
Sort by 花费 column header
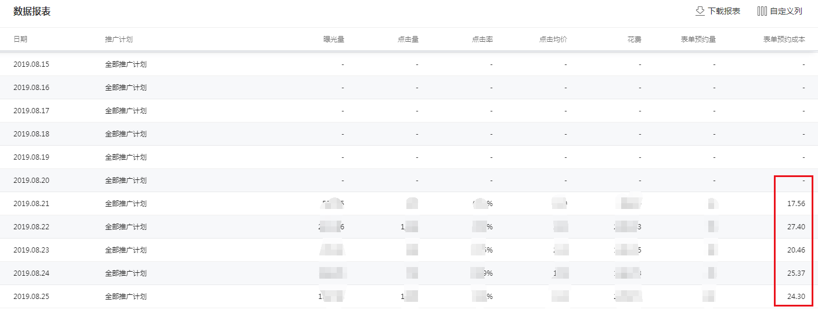pyautogui.click(x=634, y=39)
